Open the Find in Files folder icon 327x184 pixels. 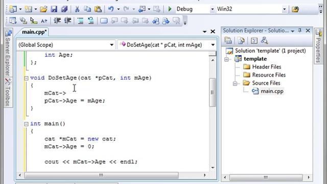point(295,9)
